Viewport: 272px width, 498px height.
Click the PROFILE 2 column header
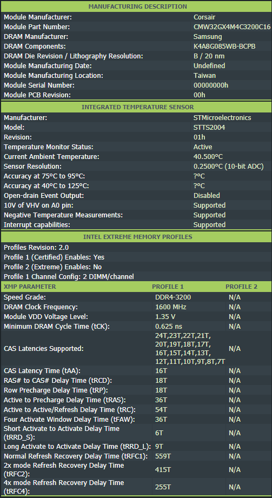242,287
